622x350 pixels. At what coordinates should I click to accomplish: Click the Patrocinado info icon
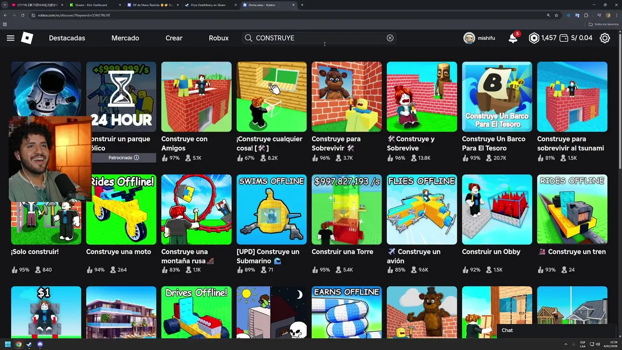137,157
